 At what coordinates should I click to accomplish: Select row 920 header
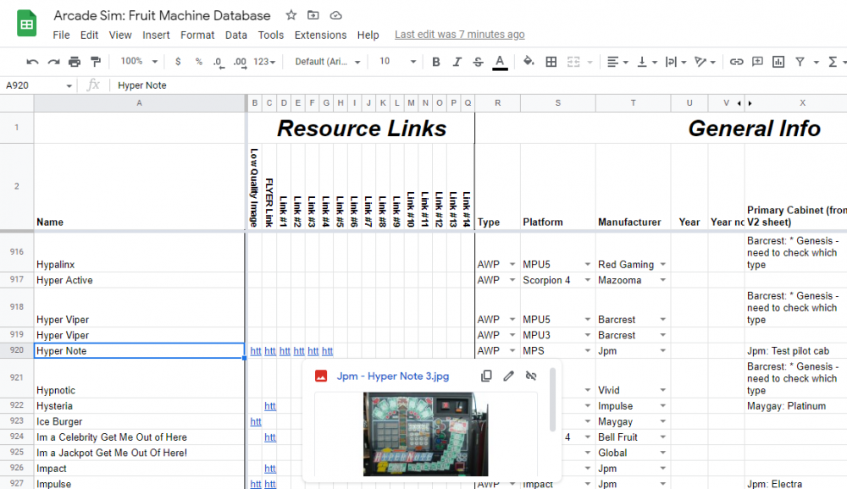(x=17, y=350)
